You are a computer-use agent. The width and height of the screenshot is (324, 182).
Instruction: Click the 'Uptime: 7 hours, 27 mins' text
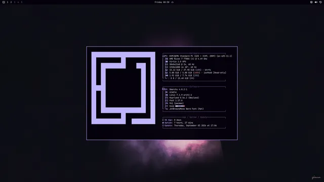[179, 123]
